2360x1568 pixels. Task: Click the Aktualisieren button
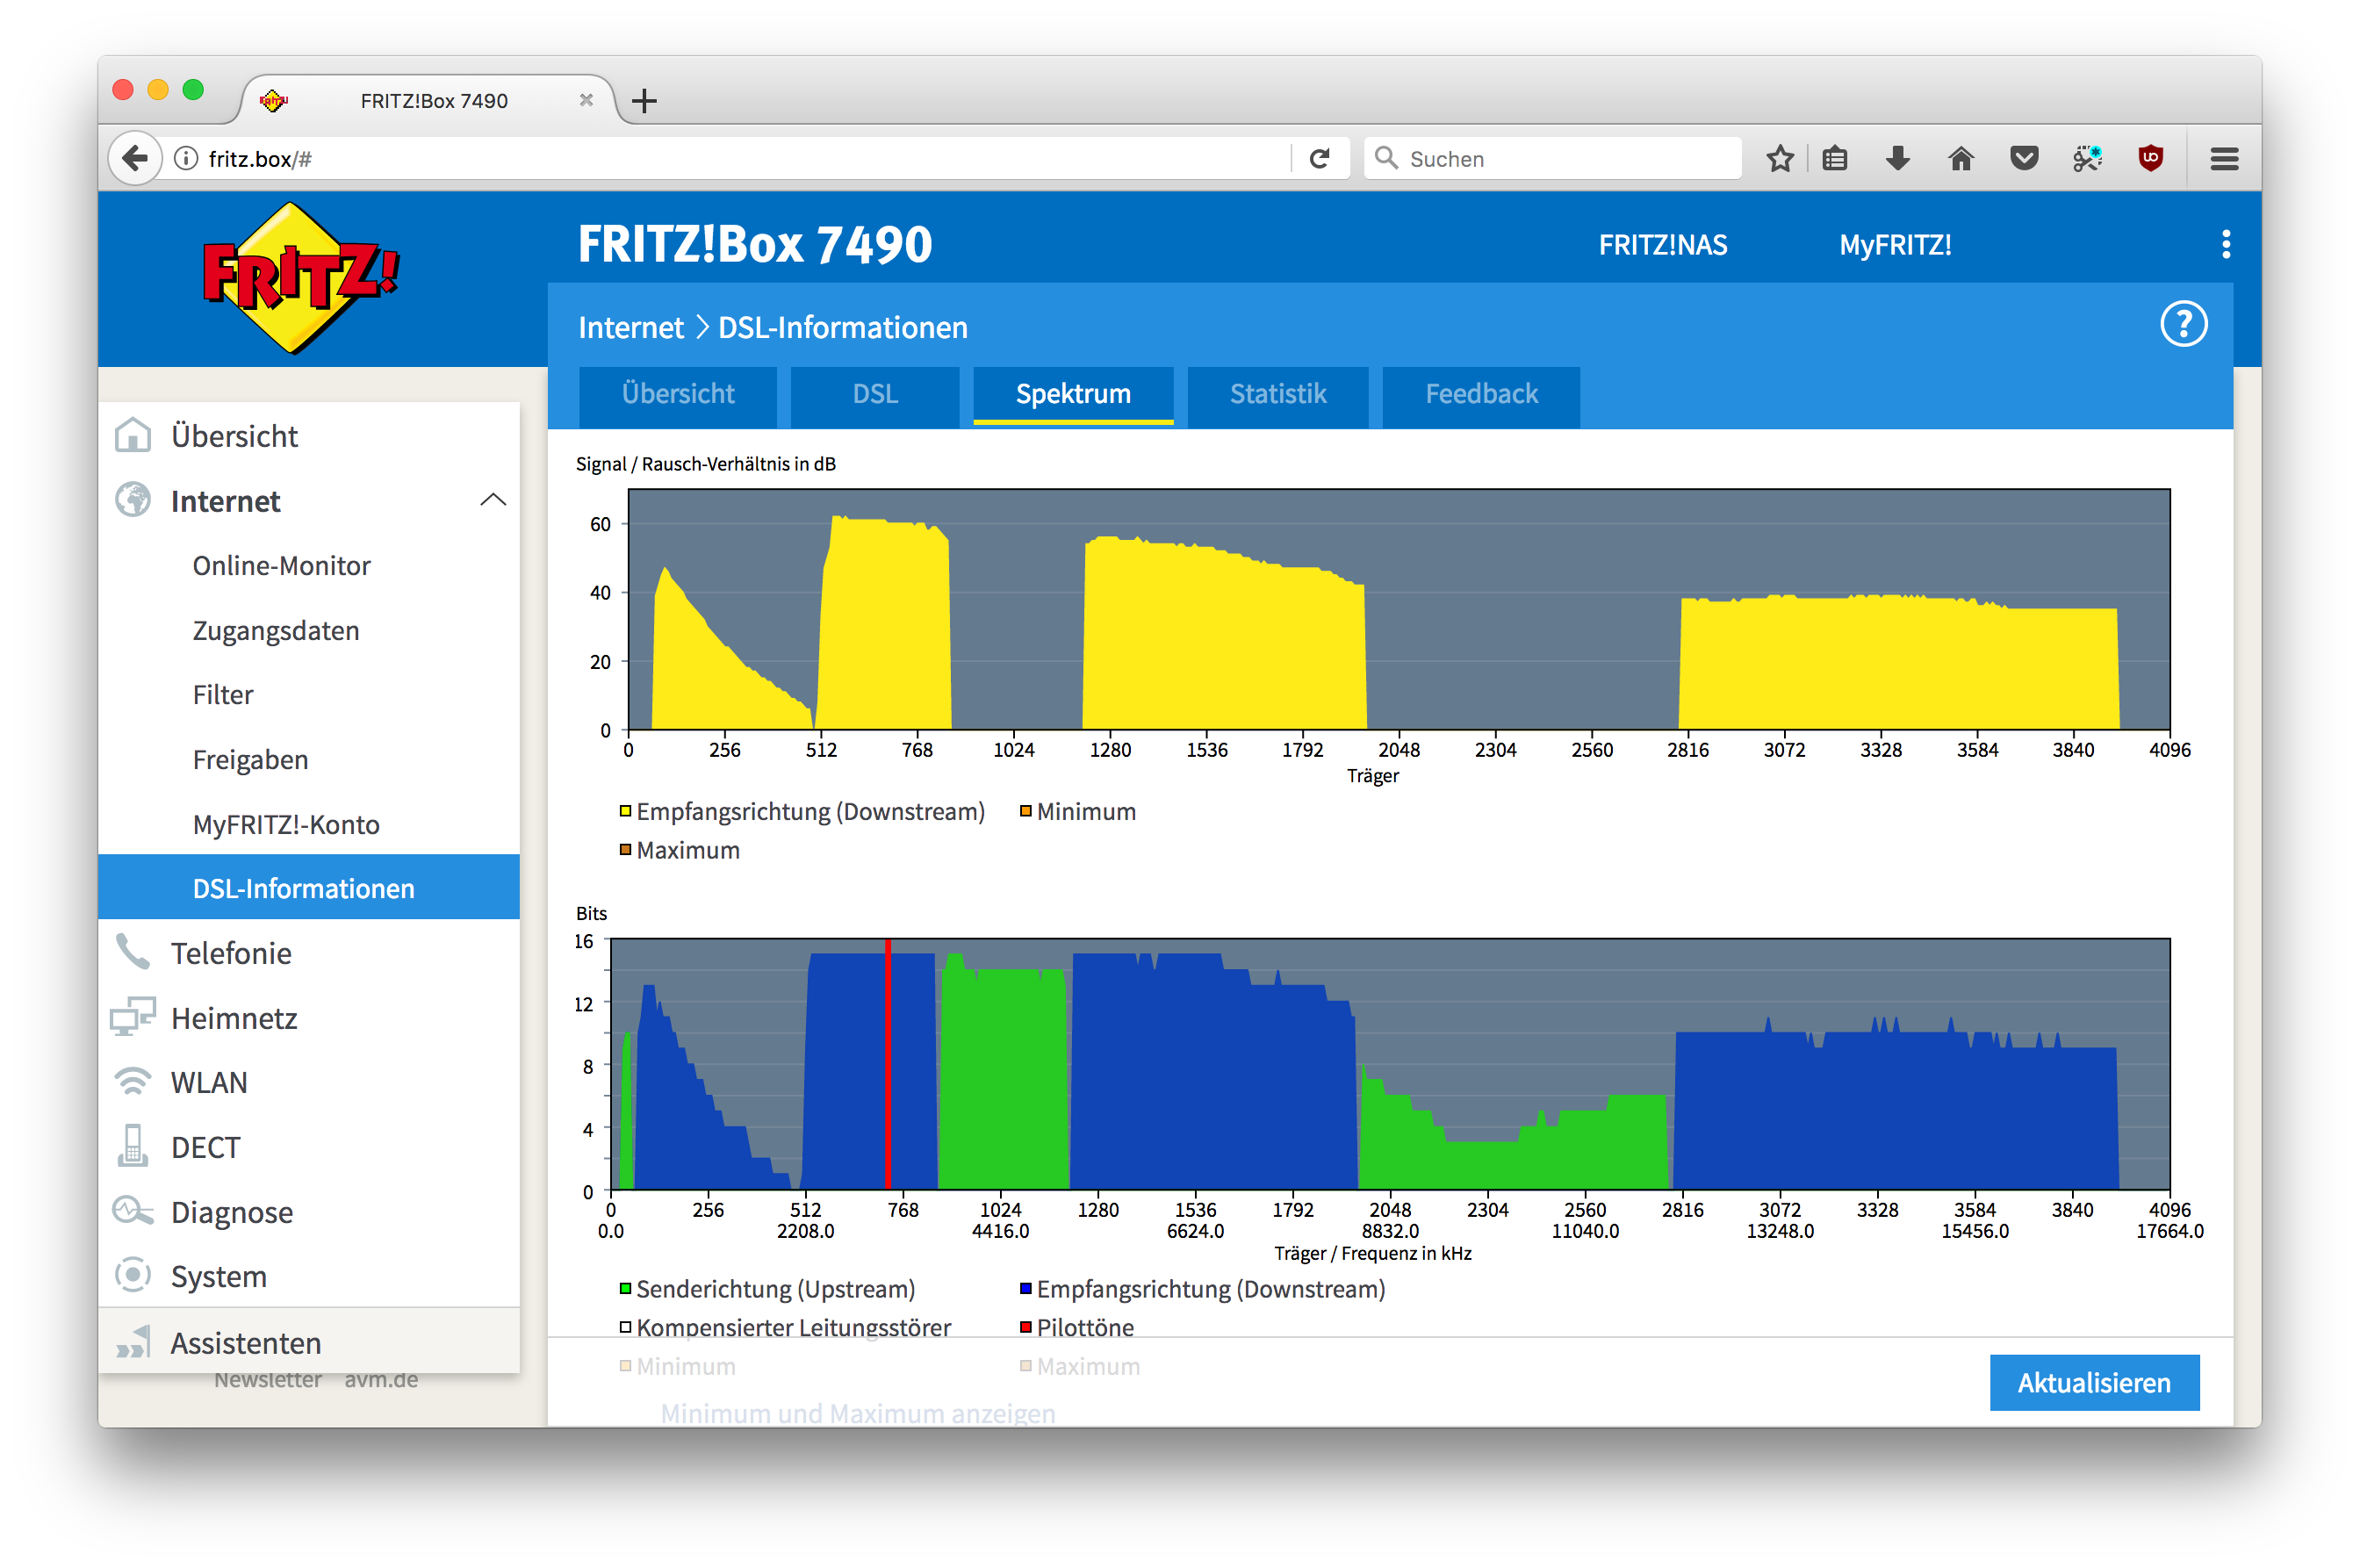pos(2093,1382)
